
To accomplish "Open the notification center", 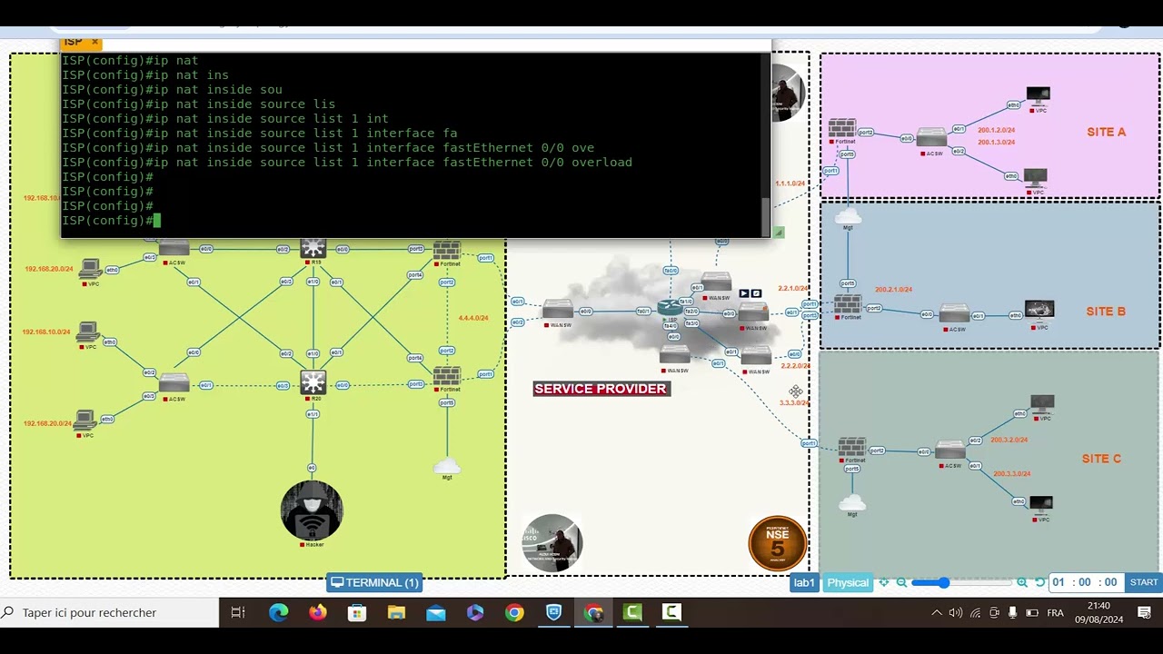I will [1144, 612].
